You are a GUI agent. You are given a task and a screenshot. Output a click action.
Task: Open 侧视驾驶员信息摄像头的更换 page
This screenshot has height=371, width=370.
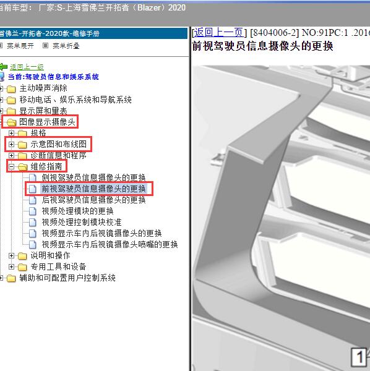click(94, 177)
